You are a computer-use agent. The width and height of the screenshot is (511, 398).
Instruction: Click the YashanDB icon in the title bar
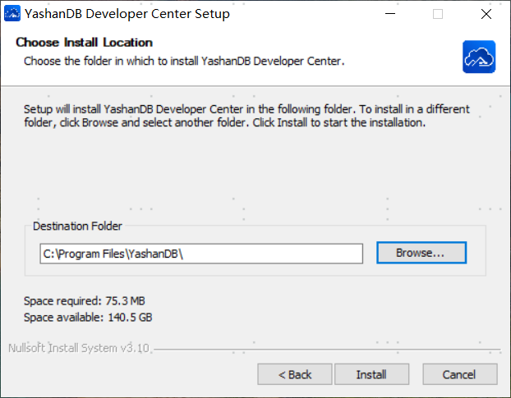[12, 14]
